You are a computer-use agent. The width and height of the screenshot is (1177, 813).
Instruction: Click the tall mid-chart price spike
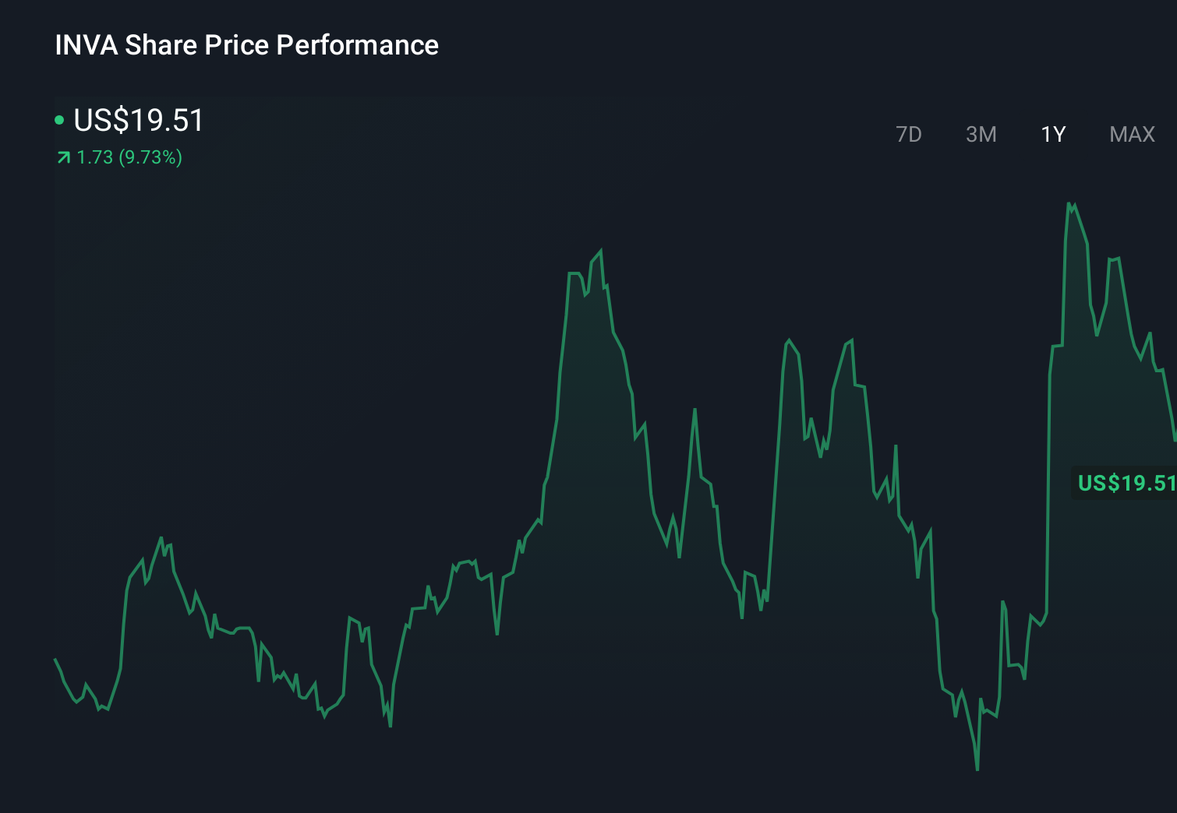pos(601,251)
